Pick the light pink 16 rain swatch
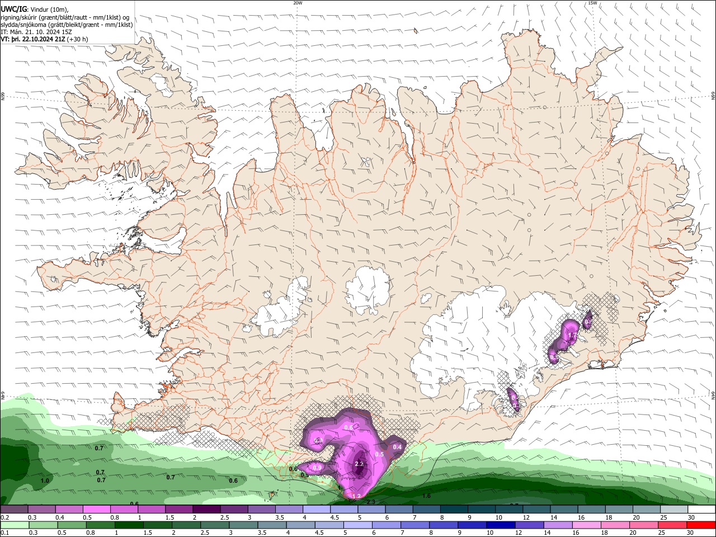The width and height of the screenshot is (716, 537). (x=587, y=525)
